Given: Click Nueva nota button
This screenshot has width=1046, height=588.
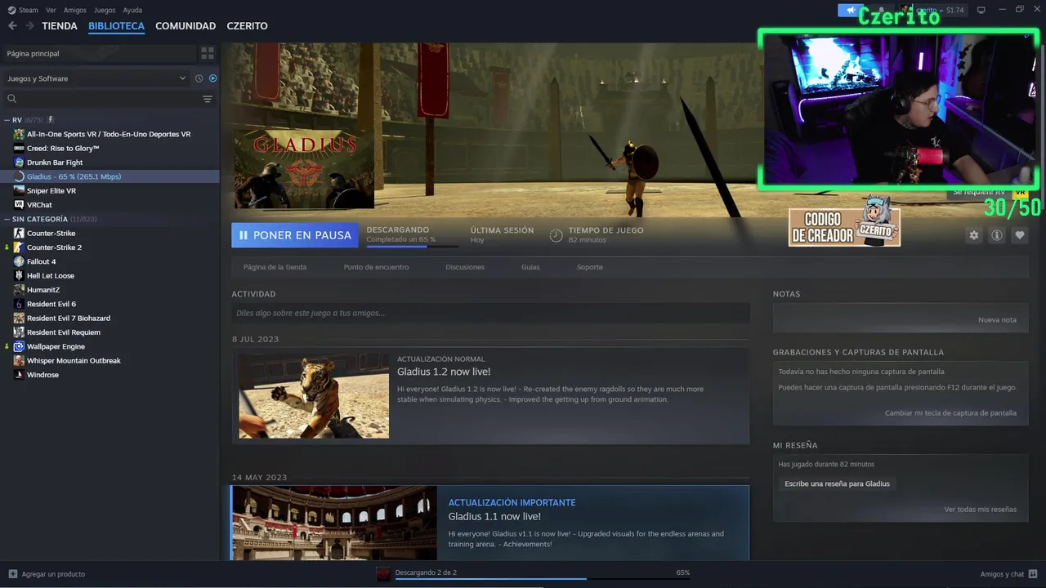Looking at the screenshot, I should 997,320.
